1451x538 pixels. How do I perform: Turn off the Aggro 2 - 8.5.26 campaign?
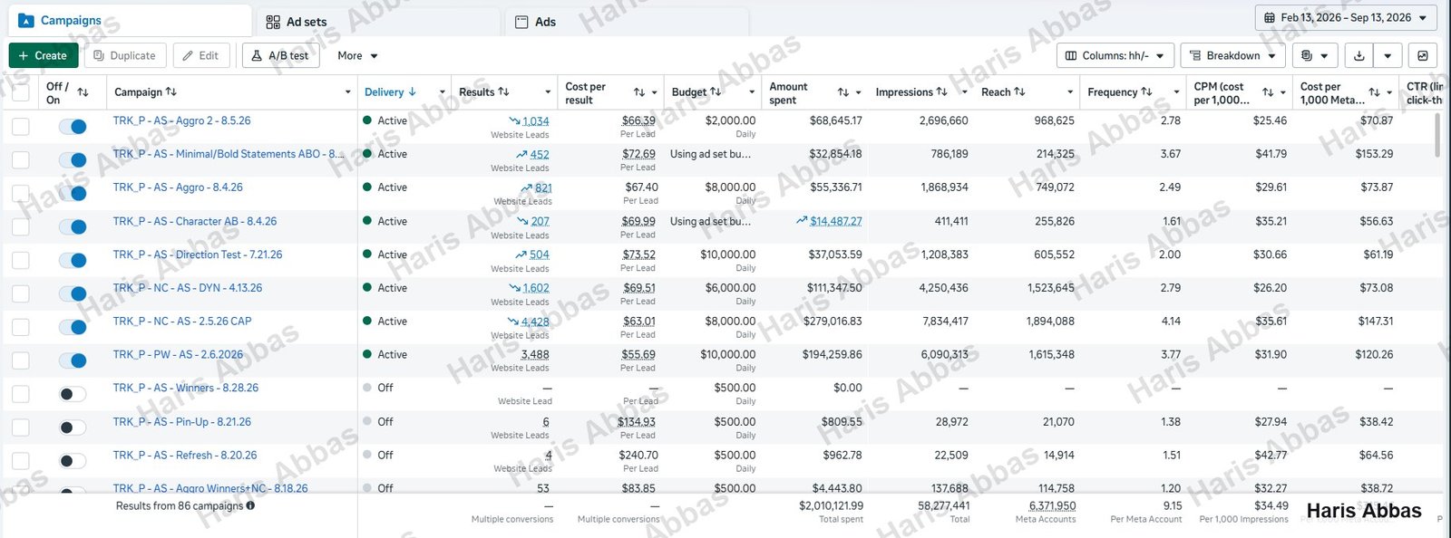(73, 127)
